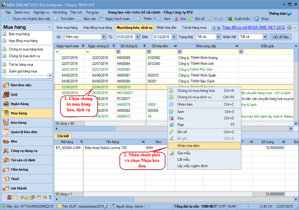Expand the Thêm button dropdown arrow
This screenshot has height=210, width=299.
[155, 19]
